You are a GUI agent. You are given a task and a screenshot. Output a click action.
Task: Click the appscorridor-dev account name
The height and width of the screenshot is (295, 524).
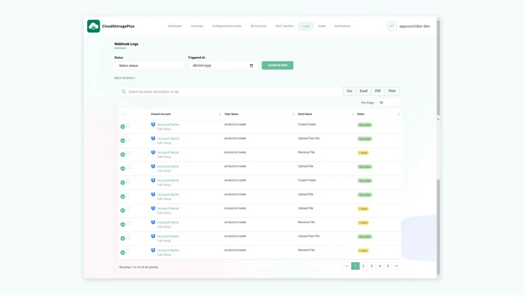(415, 26)
